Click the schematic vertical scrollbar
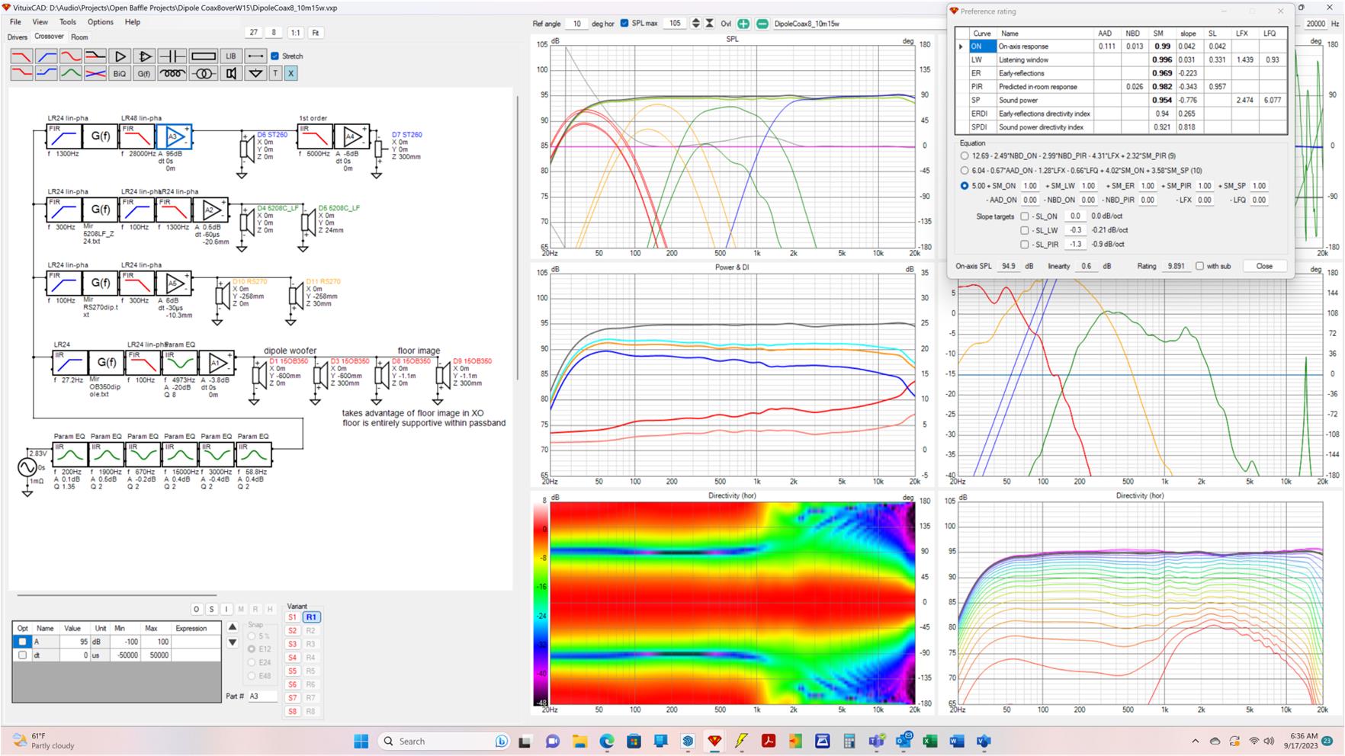1345x756 pixels. click(x=518, y=236)
